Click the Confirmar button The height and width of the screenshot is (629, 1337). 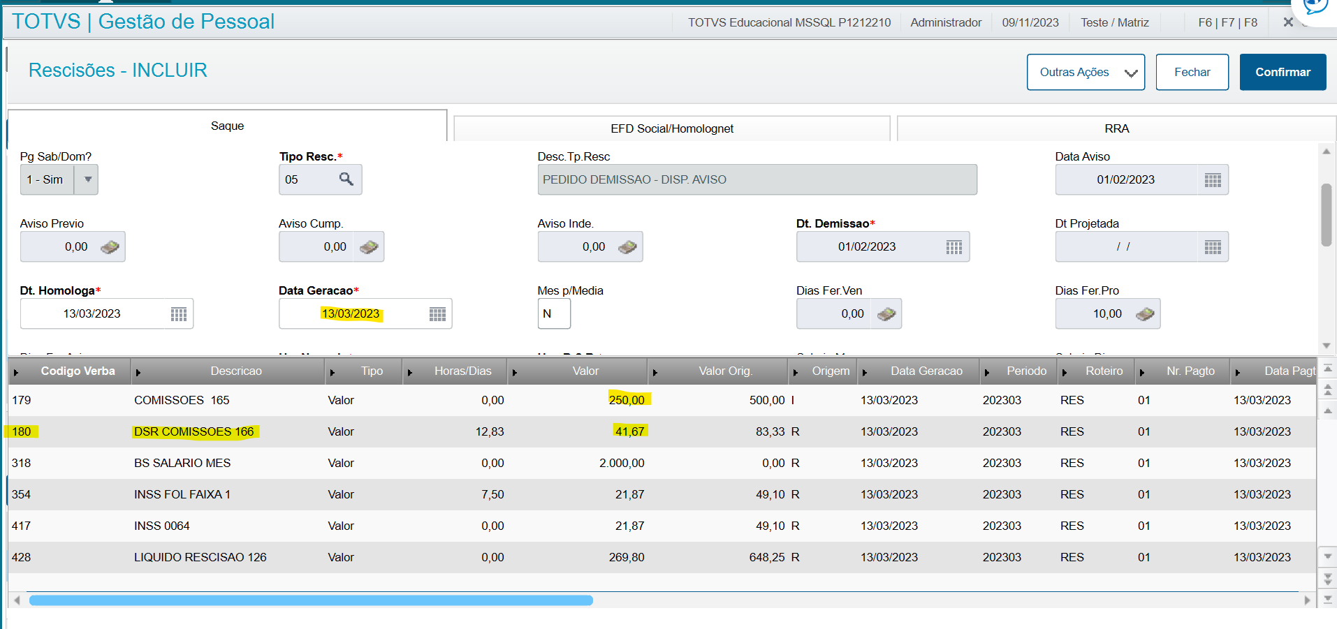[1283, 72]
